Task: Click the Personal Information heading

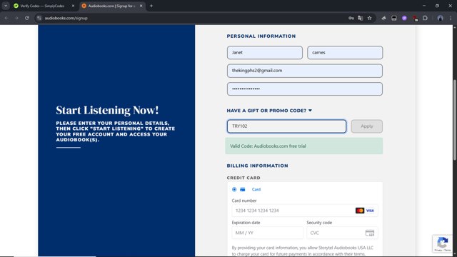Action: tap(261, 36)
